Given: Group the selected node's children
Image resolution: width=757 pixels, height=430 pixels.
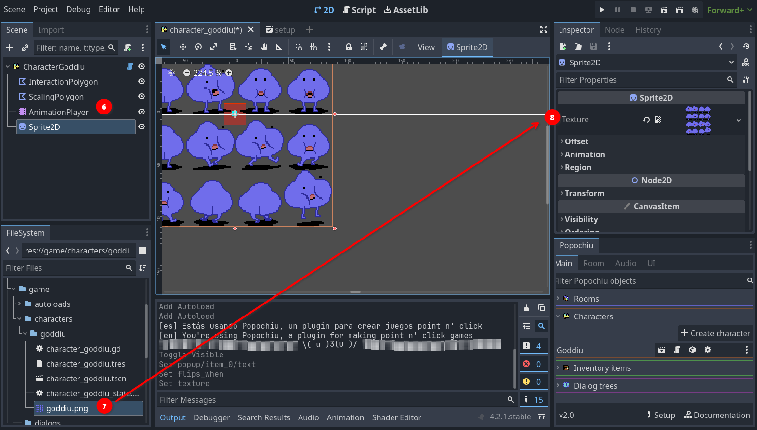Looking at the screenshot, I should tap(364, 47).
